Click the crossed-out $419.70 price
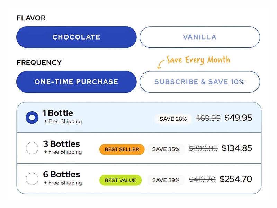The image size is (277, 208). pyautogui.click(x=202, y=180)
